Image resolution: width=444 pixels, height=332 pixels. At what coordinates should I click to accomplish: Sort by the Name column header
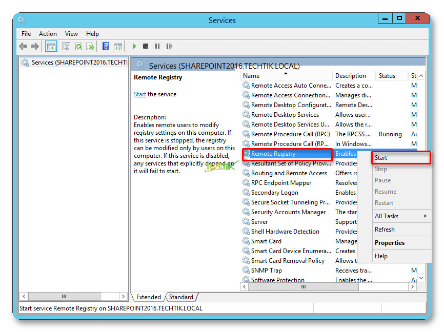tap(286, 76)
